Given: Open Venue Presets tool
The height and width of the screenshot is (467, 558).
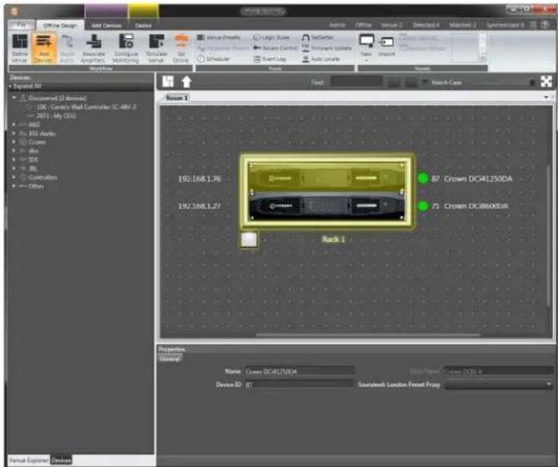Looking at the screenshot, I should pos(219,37).
